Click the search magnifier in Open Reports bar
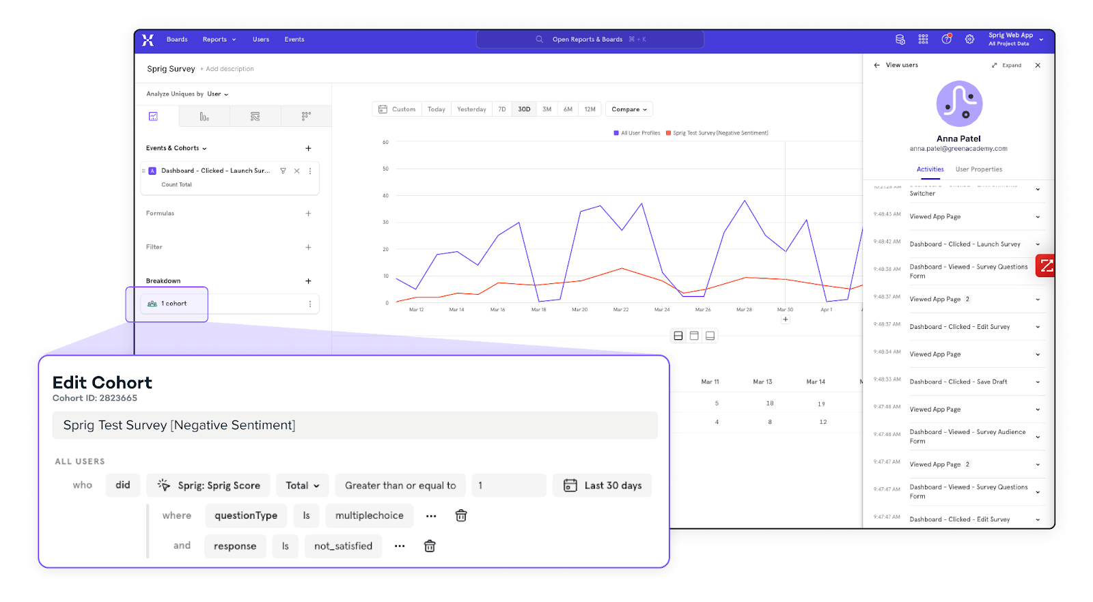The height and width of the screenshot is (602, 1093). click(539, 40)
